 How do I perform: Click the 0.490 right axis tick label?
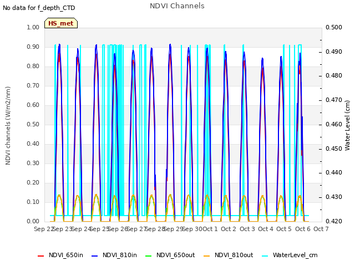(x=334, y=52)
